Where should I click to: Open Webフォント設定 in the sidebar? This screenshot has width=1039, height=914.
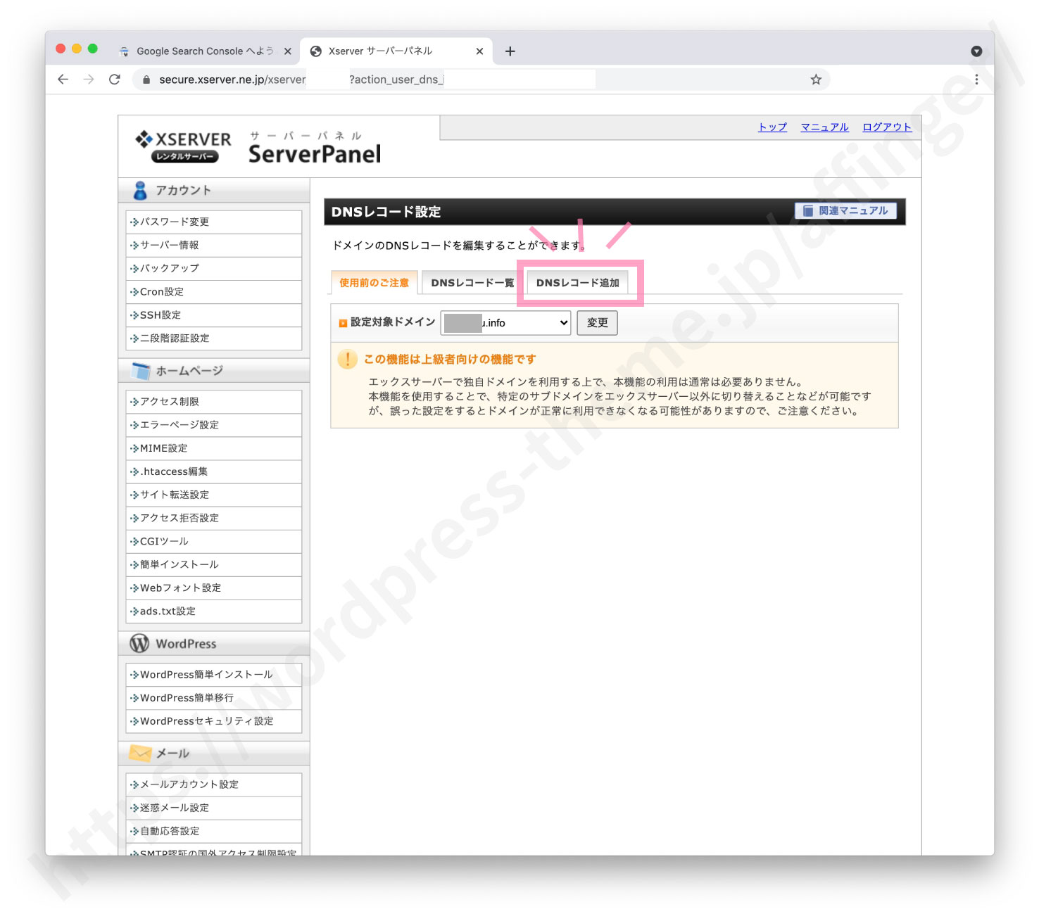(x=214, y=588)
